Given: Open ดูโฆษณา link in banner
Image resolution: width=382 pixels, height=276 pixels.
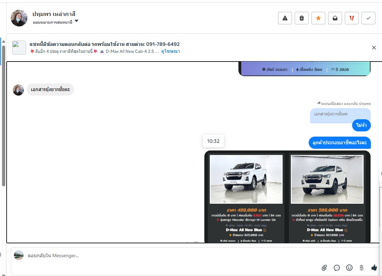Looking at the screenshot, I should (x=171, y=51).
